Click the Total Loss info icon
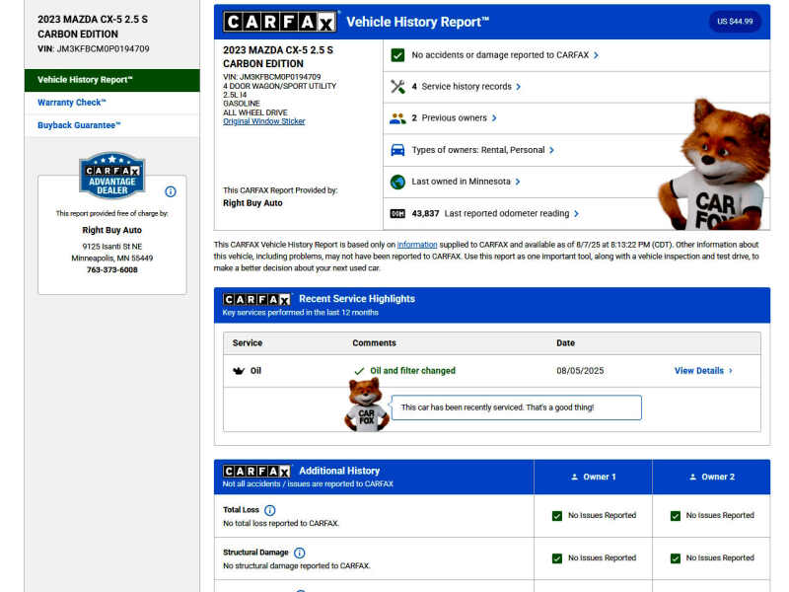 pos(270,510)
